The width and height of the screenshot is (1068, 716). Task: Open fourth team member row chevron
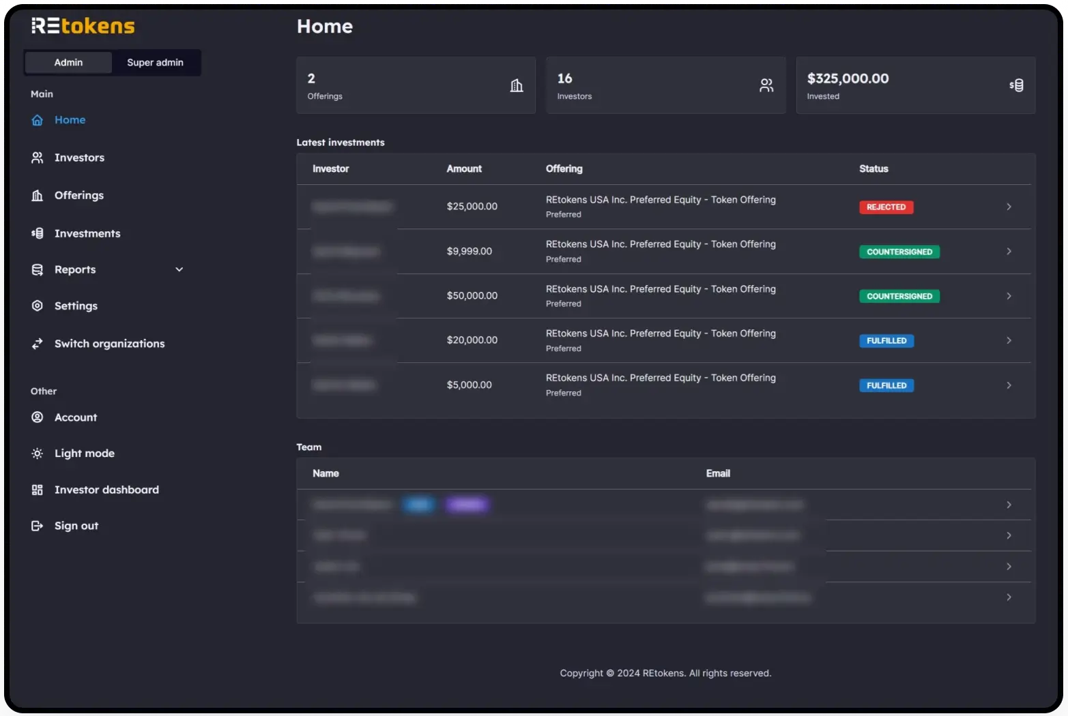point(1009,597)
